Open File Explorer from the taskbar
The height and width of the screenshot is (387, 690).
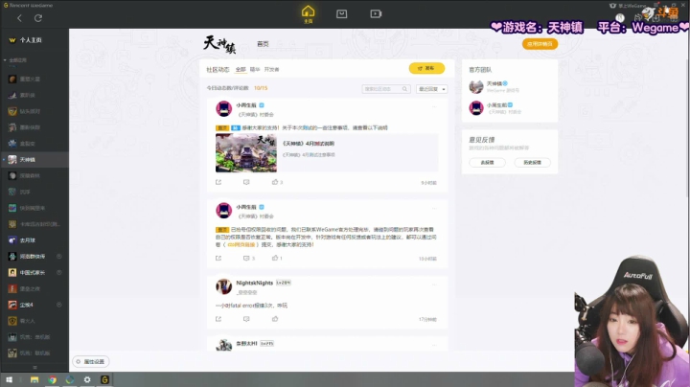[x=34, y=379]
